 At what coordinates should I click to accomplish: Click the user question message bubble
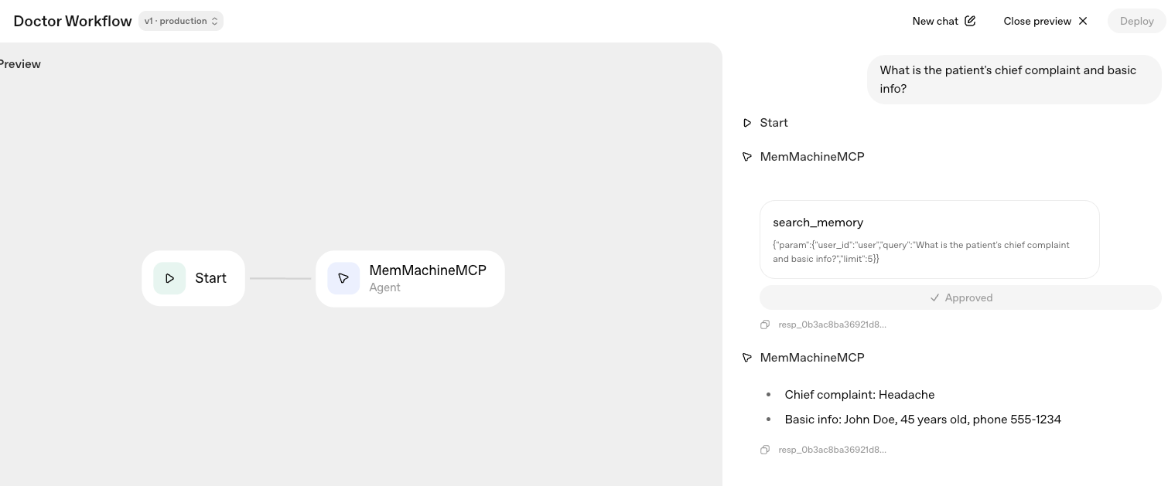[1013, 79]
